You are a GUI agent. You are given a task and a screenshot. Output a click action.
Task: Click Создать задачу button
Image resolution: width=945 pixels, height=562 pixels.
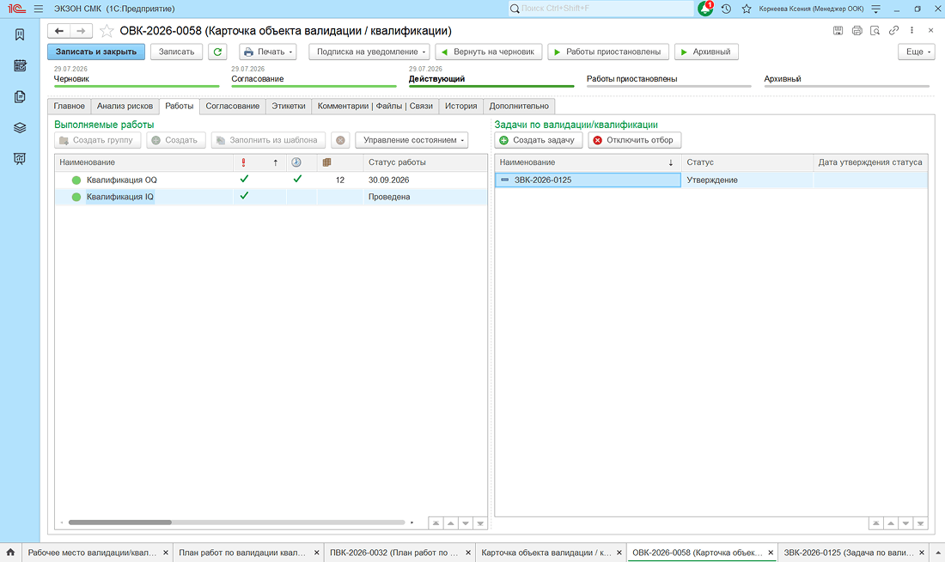click(538, 140)
